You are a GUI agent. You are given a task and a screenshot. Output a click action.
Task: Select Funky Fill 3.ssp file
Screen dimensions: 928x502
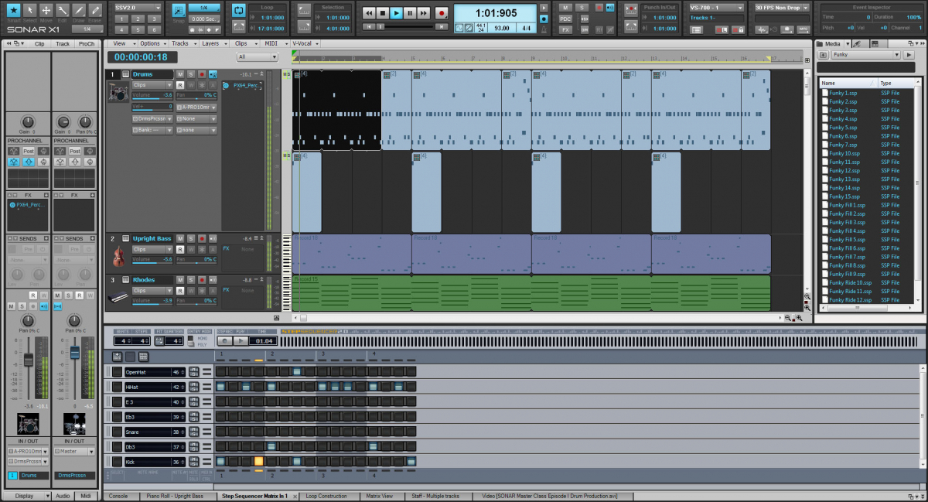coord(847,223)
